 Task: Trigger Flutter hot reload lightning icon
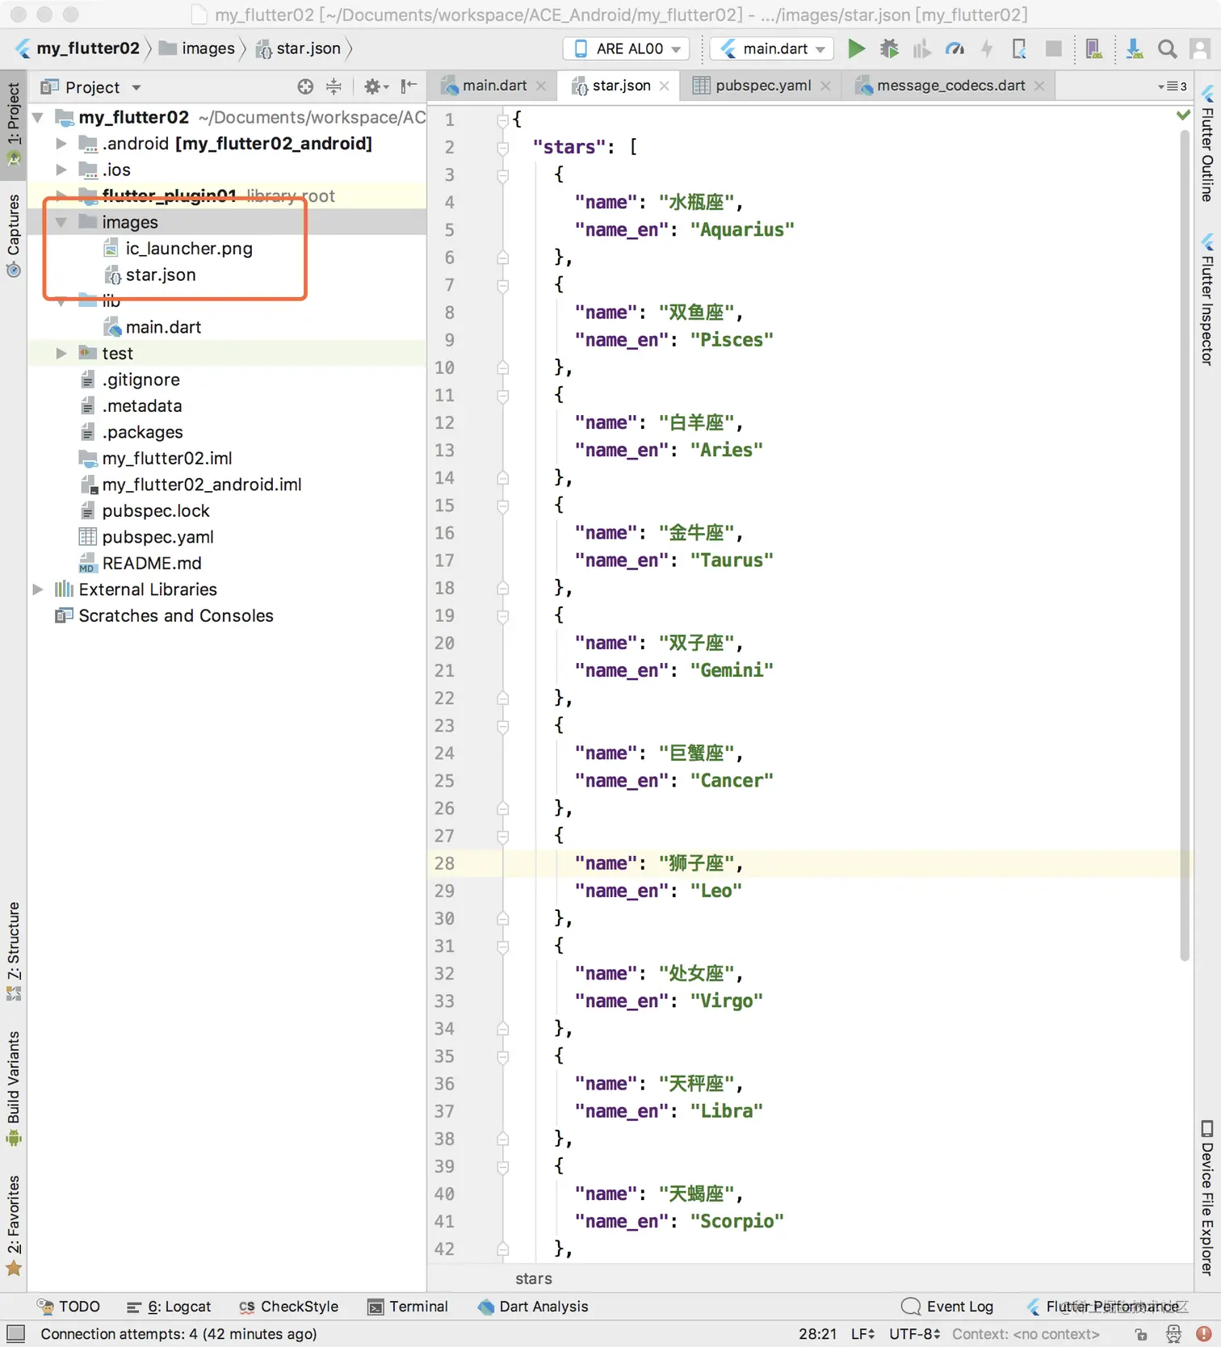pos(987,48)
